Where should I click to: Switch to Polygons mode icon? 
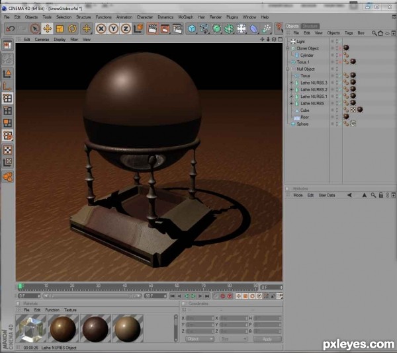[7, 123]
